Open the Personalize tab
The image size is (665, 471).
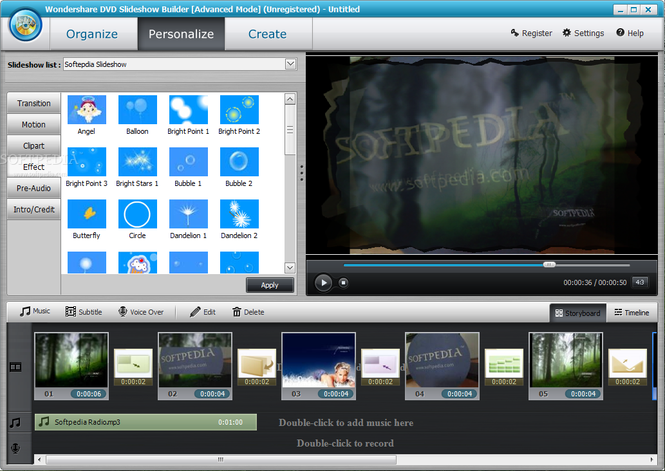click(x=181, y=34)
